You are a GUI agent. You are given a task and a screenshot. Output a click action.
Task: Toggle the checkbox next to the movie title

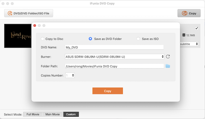click(197, 28)
